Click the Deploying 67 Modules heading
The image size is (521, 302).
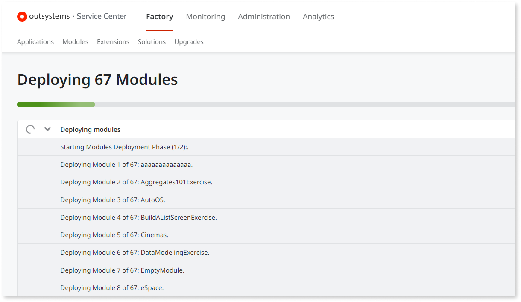click(97, 80)
